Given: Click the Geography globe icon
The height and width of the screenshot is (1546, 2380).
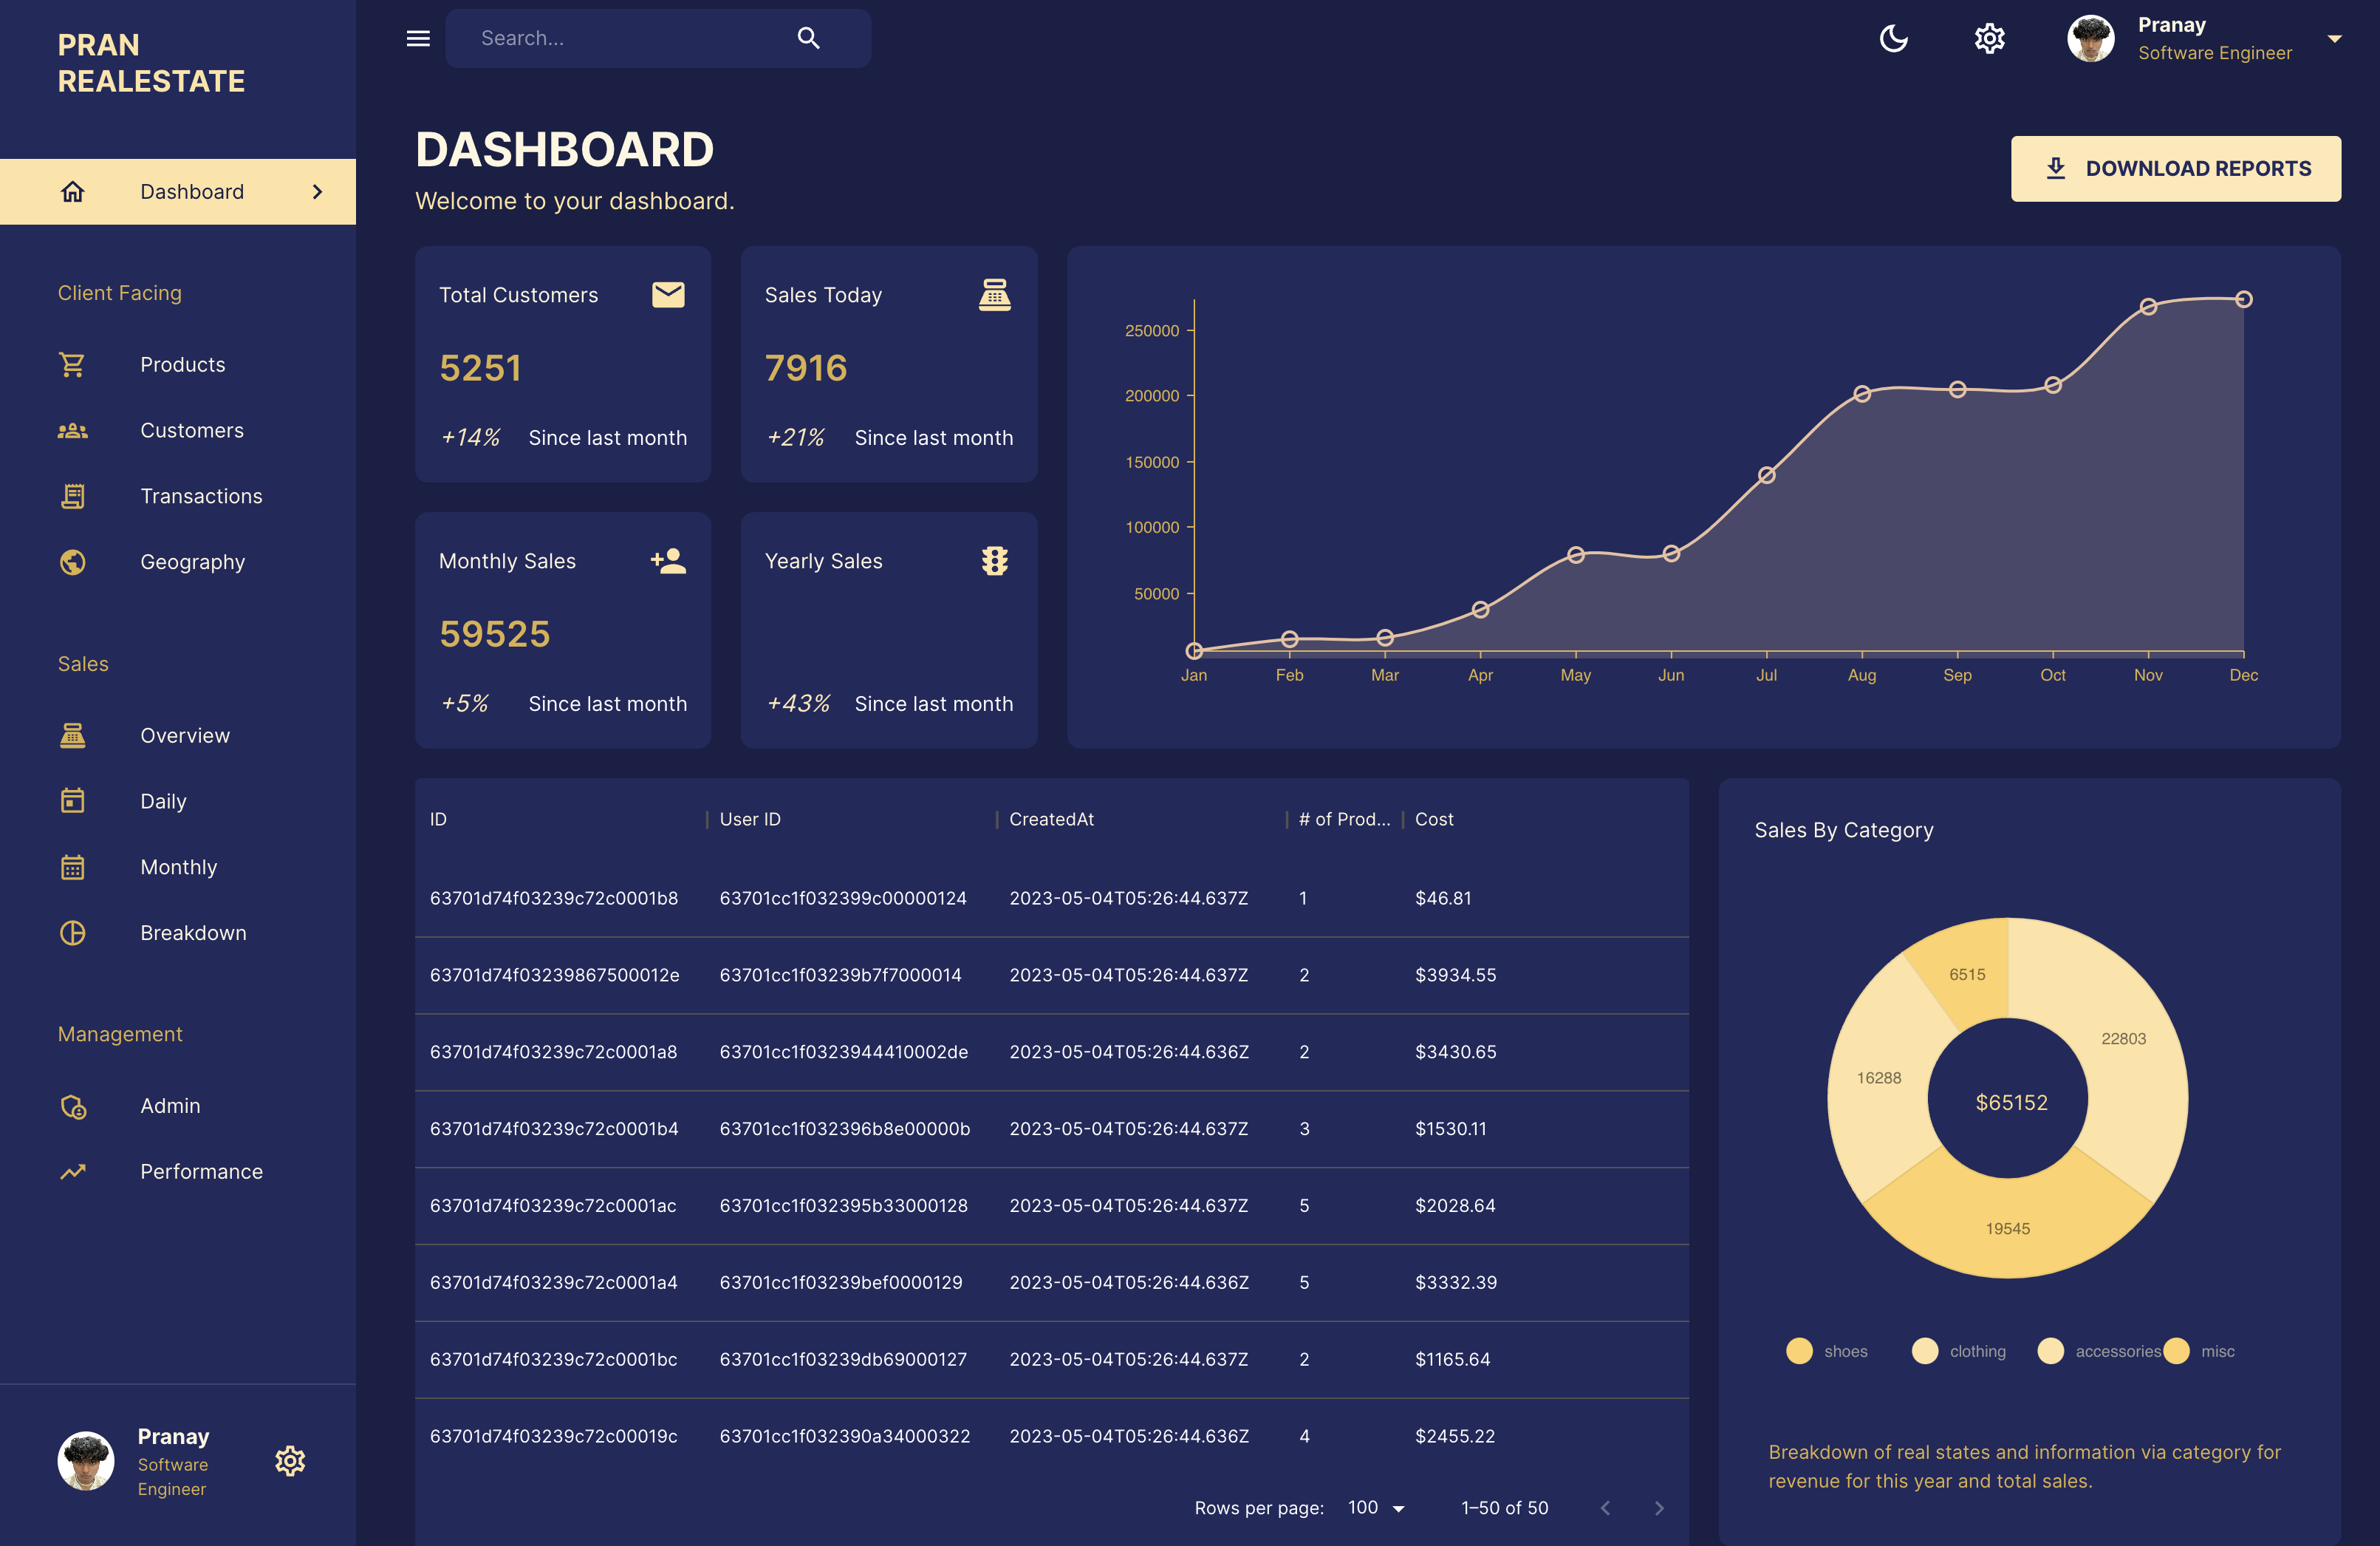Looking at the screenshot, I should click(x=72, y=562).
